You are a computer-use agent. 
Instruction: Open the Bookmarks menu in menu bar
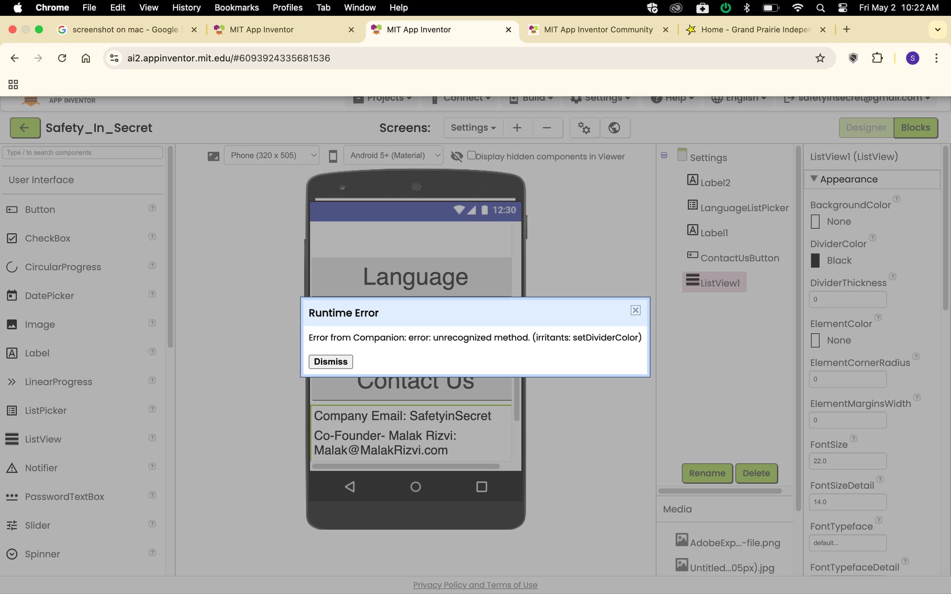tap(236, 7)
